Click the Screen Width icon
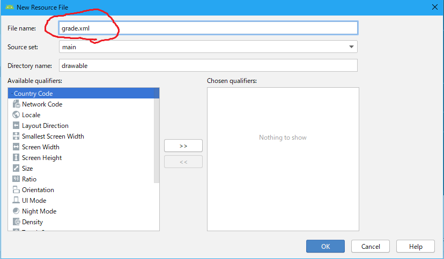Screen dimensions: 444x259 pos(16,147)
